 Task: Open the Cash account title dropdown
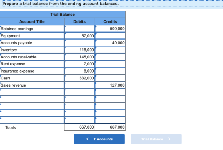32,78
